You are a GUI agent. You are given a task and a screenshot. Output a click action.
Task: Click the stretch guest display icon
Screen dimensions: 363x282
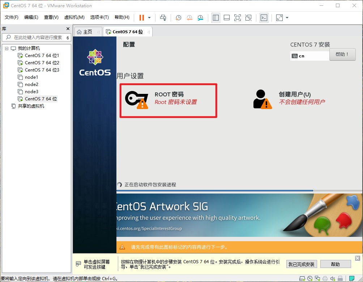point(279,18)
